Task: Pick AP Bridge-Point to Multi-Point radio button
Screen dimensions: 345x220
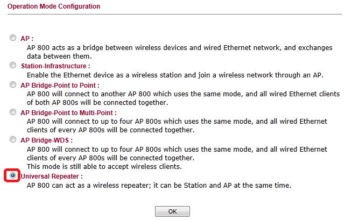Action: point(13,112)
